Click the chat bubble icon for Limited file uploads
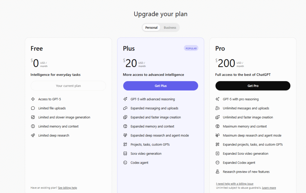The width and height of the screenshot is (306, 193). pos(33,108)
